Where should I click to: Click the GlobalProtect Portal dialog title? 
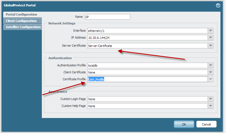pos(20,5)
